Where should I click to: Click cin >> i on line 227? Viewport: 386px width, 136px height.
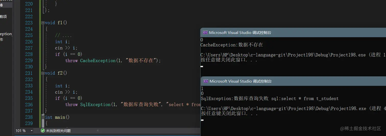pyautogui.click(x=66, y=48)
